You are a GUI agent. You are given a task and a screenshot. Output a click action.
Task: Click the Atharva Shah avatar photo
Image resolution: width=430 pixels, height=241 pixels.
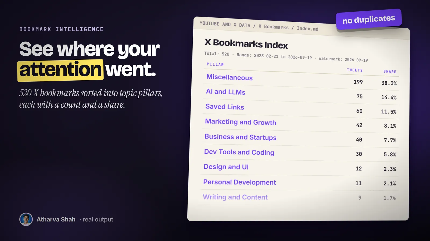pyautogui.click(x=26, y=219)
